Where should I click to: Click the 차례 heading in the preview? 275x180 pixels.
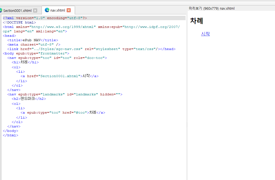[197, 21]
